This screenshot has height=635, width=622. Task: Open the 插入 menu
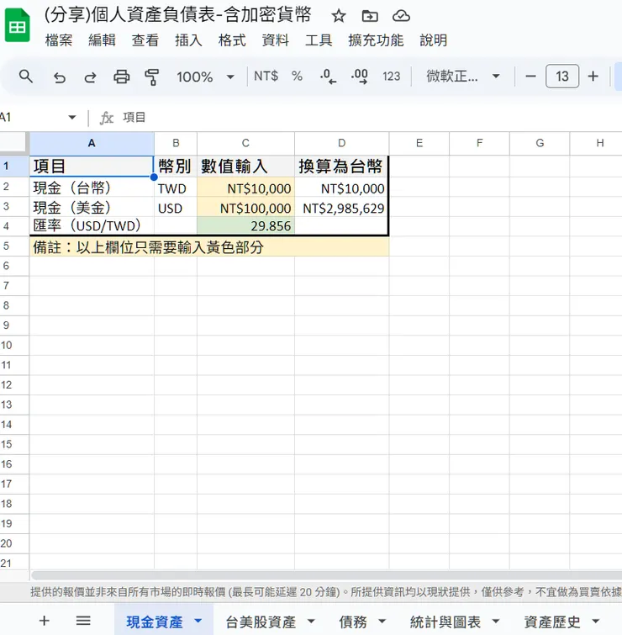188,40
